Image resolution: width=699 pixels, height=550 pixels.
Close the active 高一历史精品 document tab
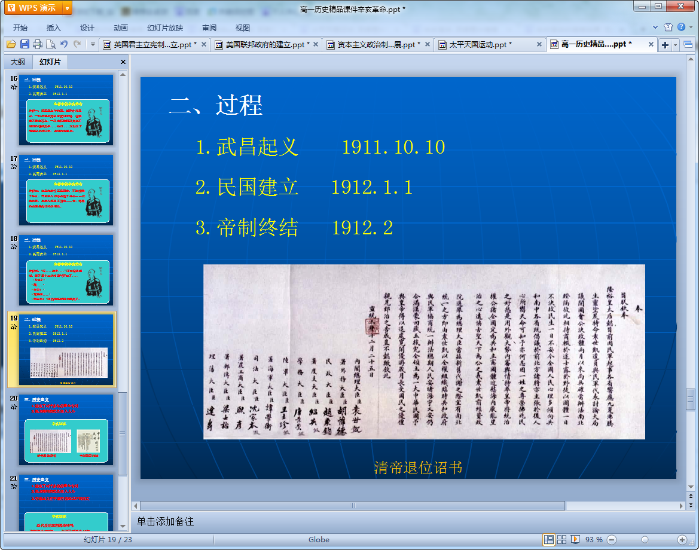[x=651, y=44]
